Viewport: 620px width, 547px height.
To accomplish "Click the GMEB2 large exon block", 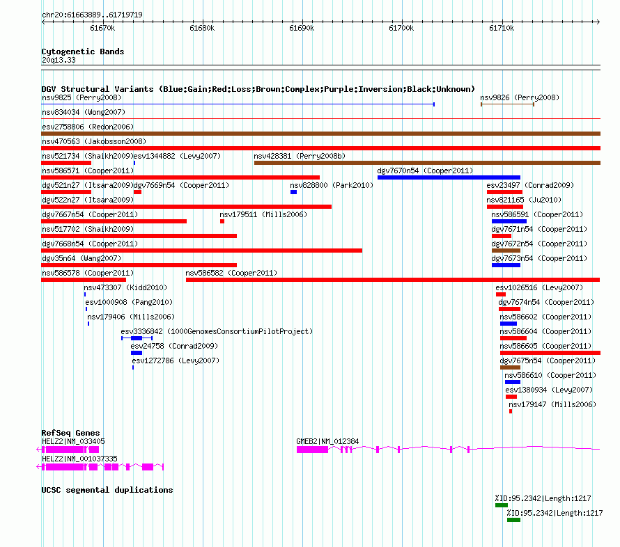I will click(312, 450).
